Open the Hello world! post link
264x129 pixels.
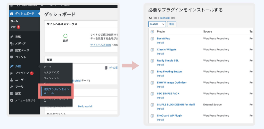click(85, 106)
